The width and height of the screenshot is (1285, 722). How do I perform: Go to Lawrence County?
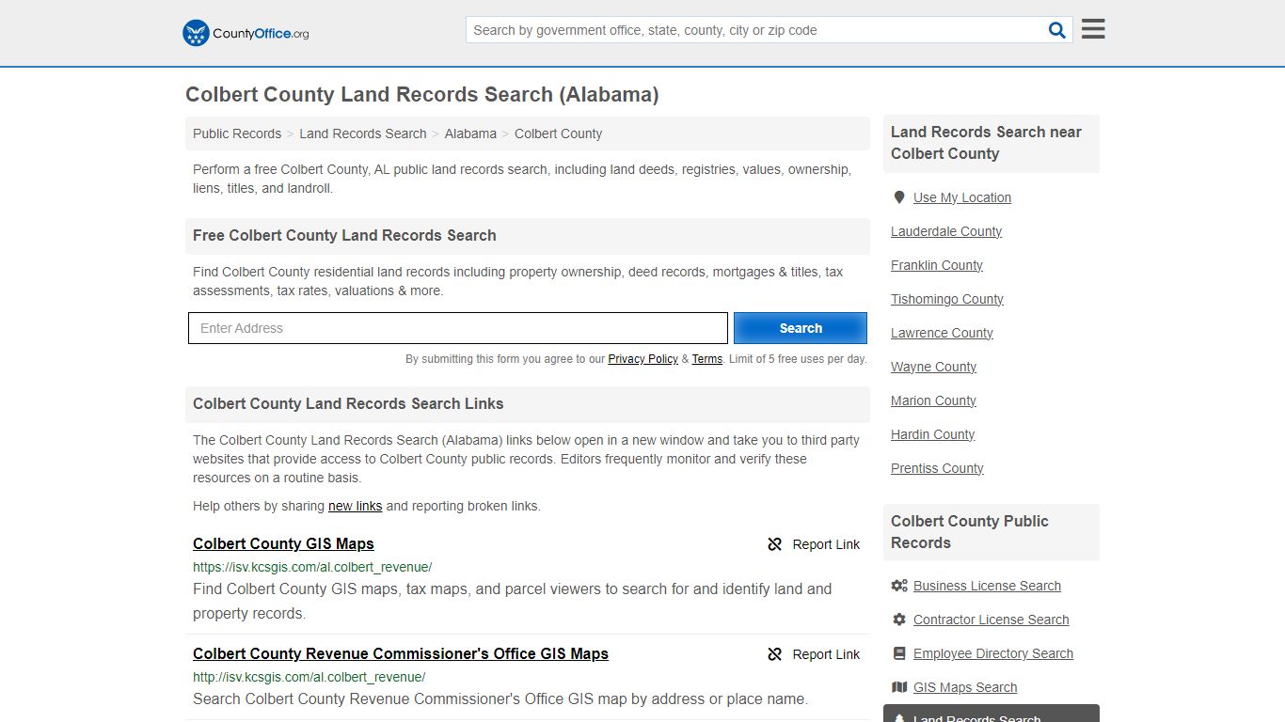click(942, 333)
